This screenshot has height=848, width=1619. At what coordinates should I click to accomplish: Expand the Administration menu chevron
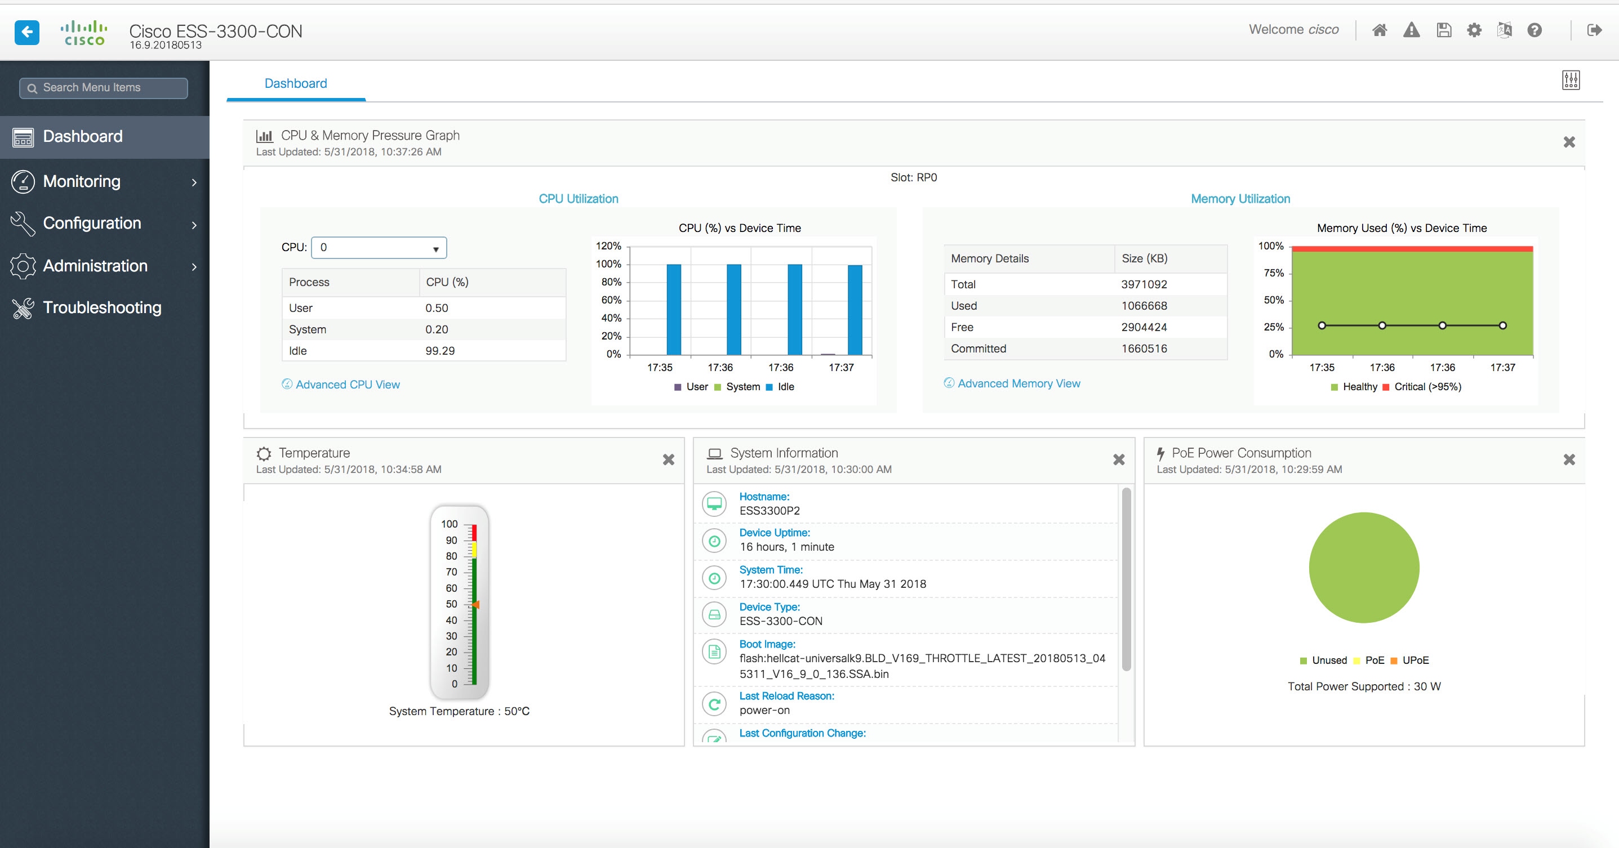point(194,267)
